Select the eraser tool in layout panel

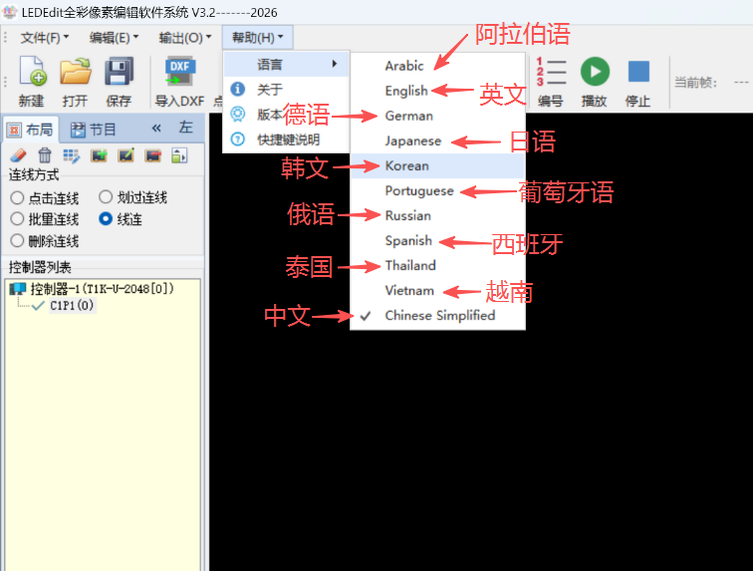(x=18, y=155)
